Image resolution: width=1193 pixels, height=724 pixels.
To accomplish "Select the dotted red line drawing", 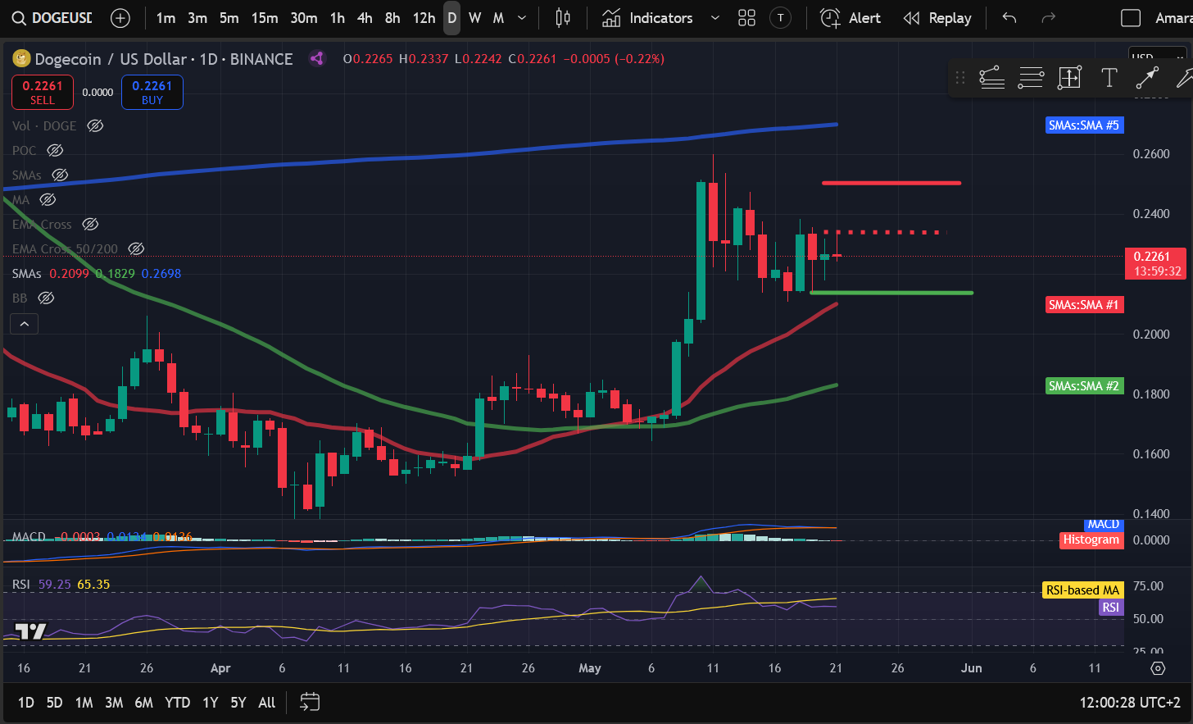I will tap(883, 232).
